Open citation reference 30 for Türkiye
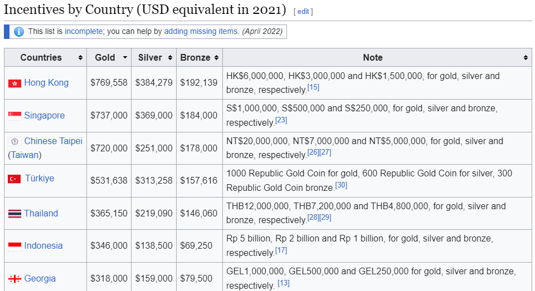The width and height of the screenshot is (535, 291). click(x=341, y=185)
